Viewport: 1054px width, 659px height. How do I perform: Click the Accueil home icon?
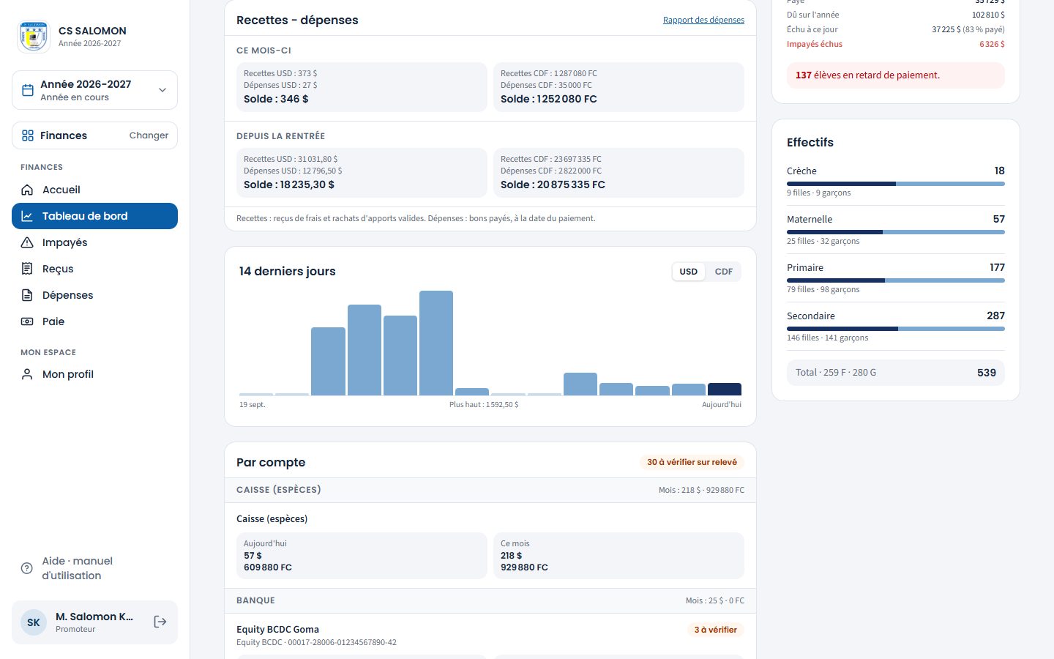(27, 190)
